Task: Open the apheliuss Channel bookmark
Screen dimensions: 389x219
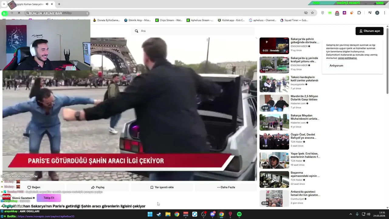Action: [262, 20]
